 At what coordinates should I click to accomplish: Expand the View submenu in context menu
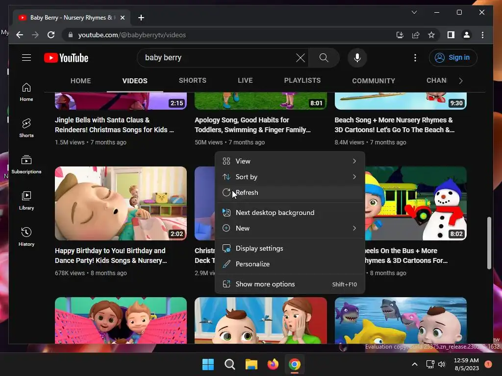[290, 161]
